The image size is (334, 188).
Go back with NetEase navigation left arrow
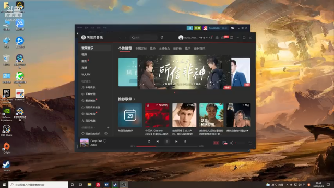coord(120,38)
